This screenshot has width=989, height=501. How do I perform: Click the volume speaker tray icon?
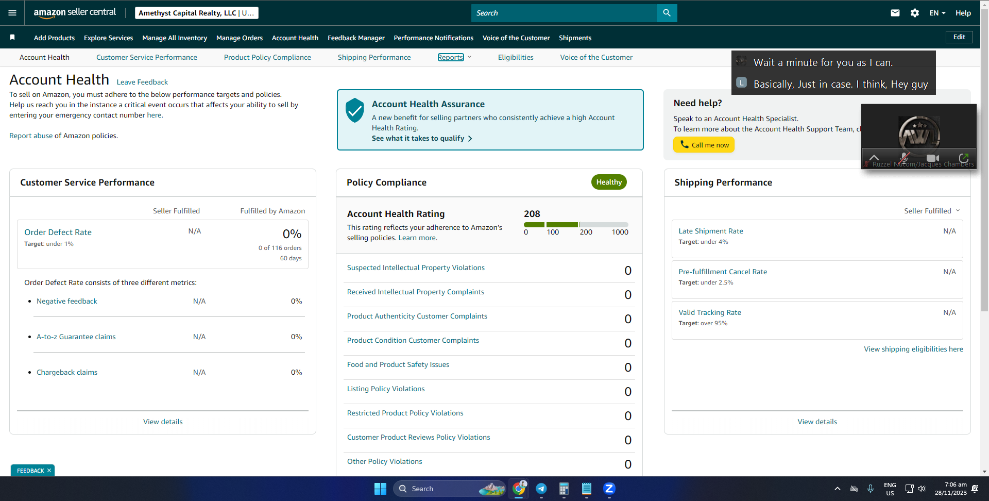click(922, 489)
